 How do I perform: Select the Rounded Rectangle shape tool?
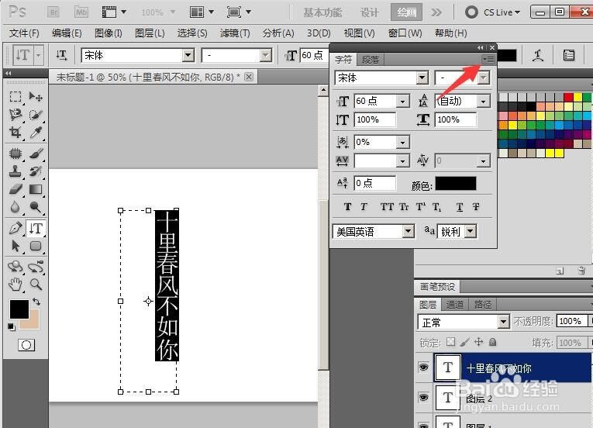point(36,246)
